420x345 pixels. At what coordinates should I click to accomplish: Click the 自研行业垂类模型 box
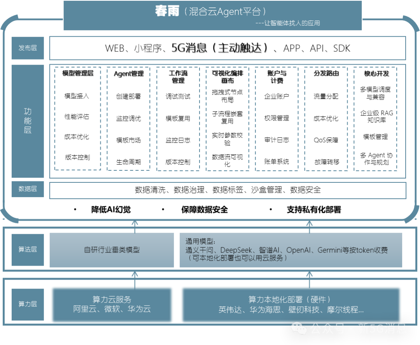click(112, 250)
